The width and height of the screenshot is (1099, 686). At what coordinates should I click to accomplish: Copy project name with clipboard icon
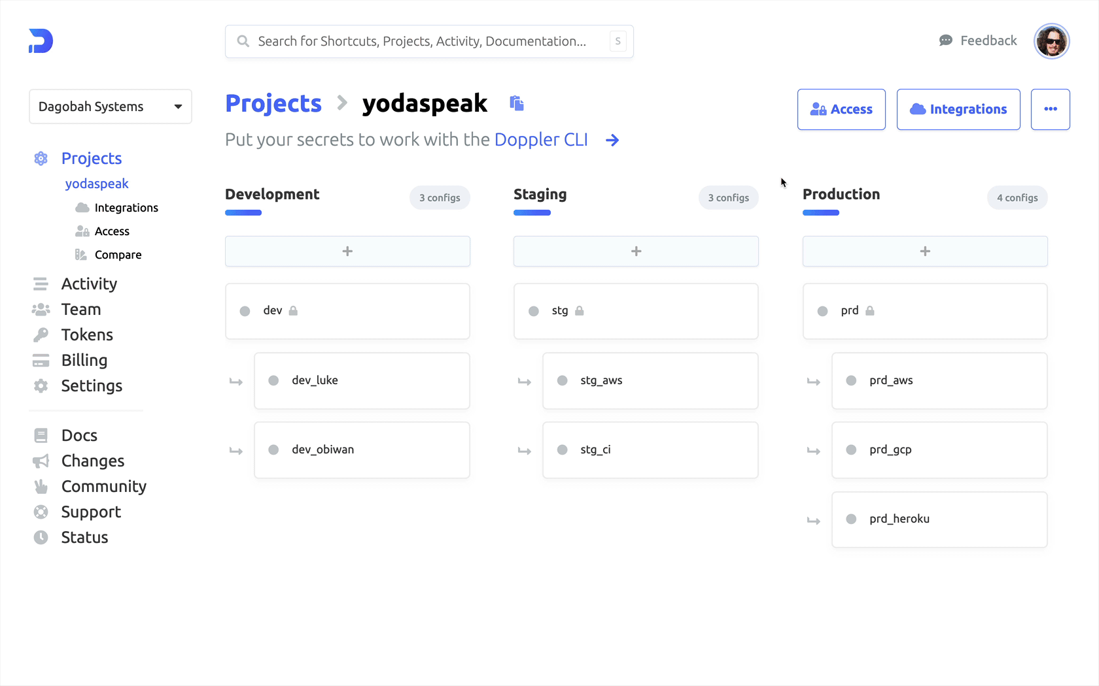pos(517,103)
